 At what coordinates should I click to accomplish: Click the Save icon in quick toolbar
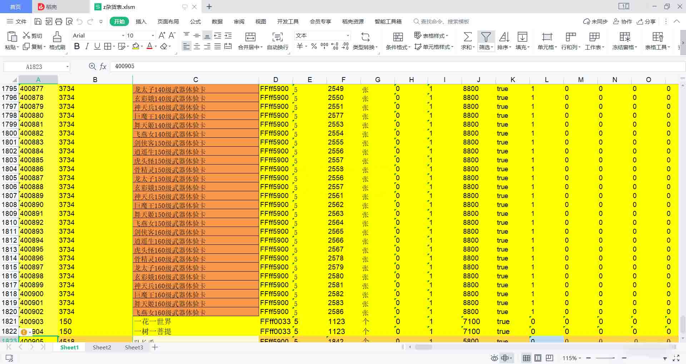[x=38, y=21]
